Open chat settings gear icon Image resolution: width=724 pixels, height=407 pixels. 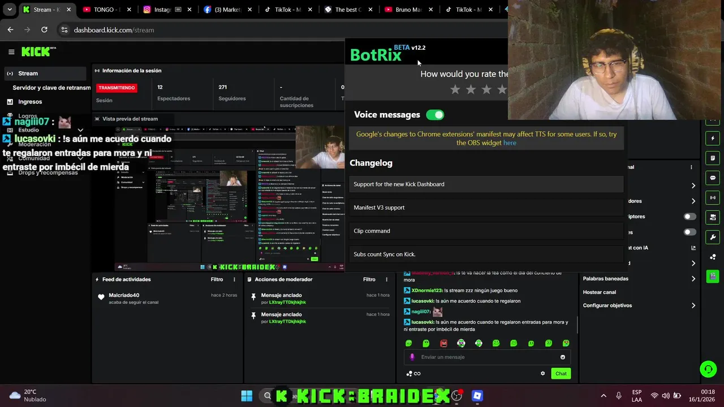pos(542,373)
